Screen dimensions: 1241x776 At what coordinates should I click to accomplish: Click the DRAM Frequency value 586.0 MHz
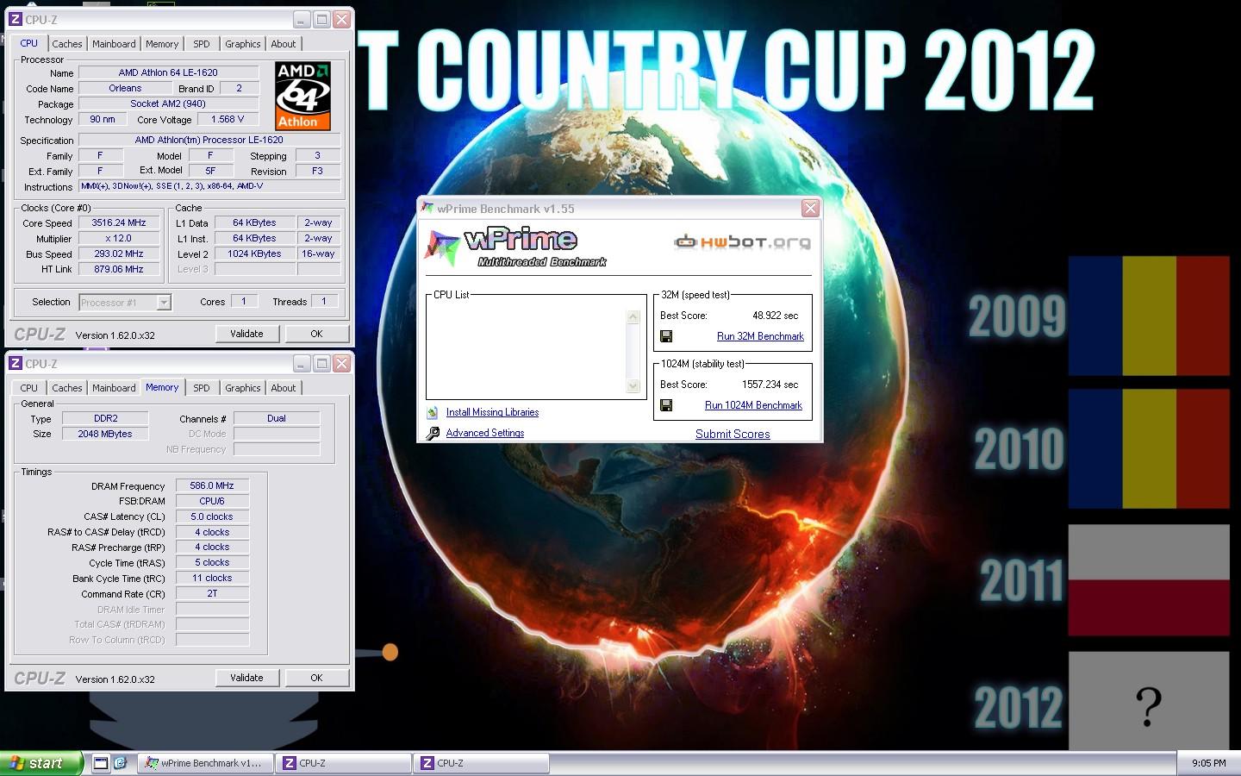click(x=212, y=485)
